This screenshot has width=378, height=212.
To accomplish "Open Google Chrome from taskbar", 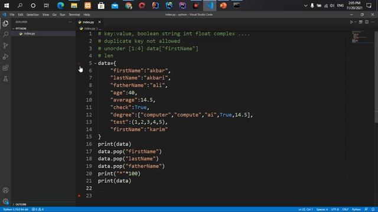I will [129, 5].
